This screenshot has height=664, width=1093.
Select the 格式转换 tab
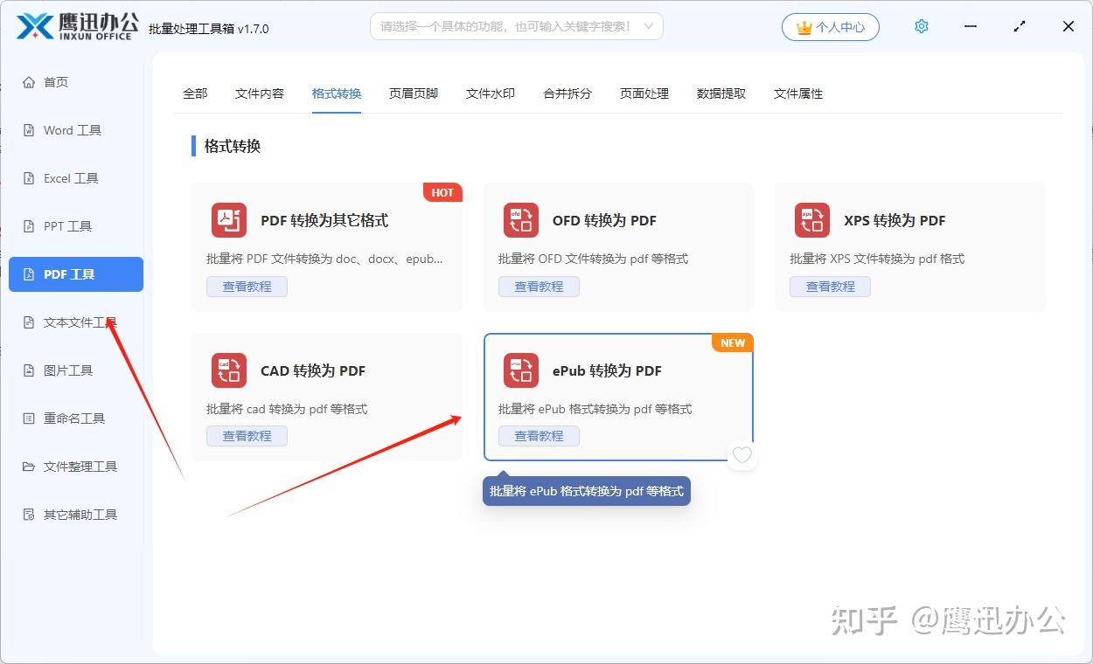pos(337,93)
